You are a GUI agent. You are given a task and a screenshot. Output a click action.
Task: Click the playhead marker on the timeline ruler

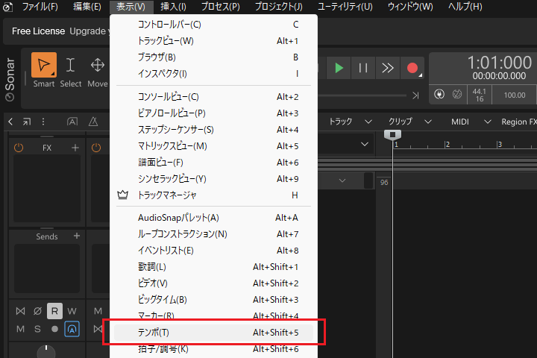392,134
